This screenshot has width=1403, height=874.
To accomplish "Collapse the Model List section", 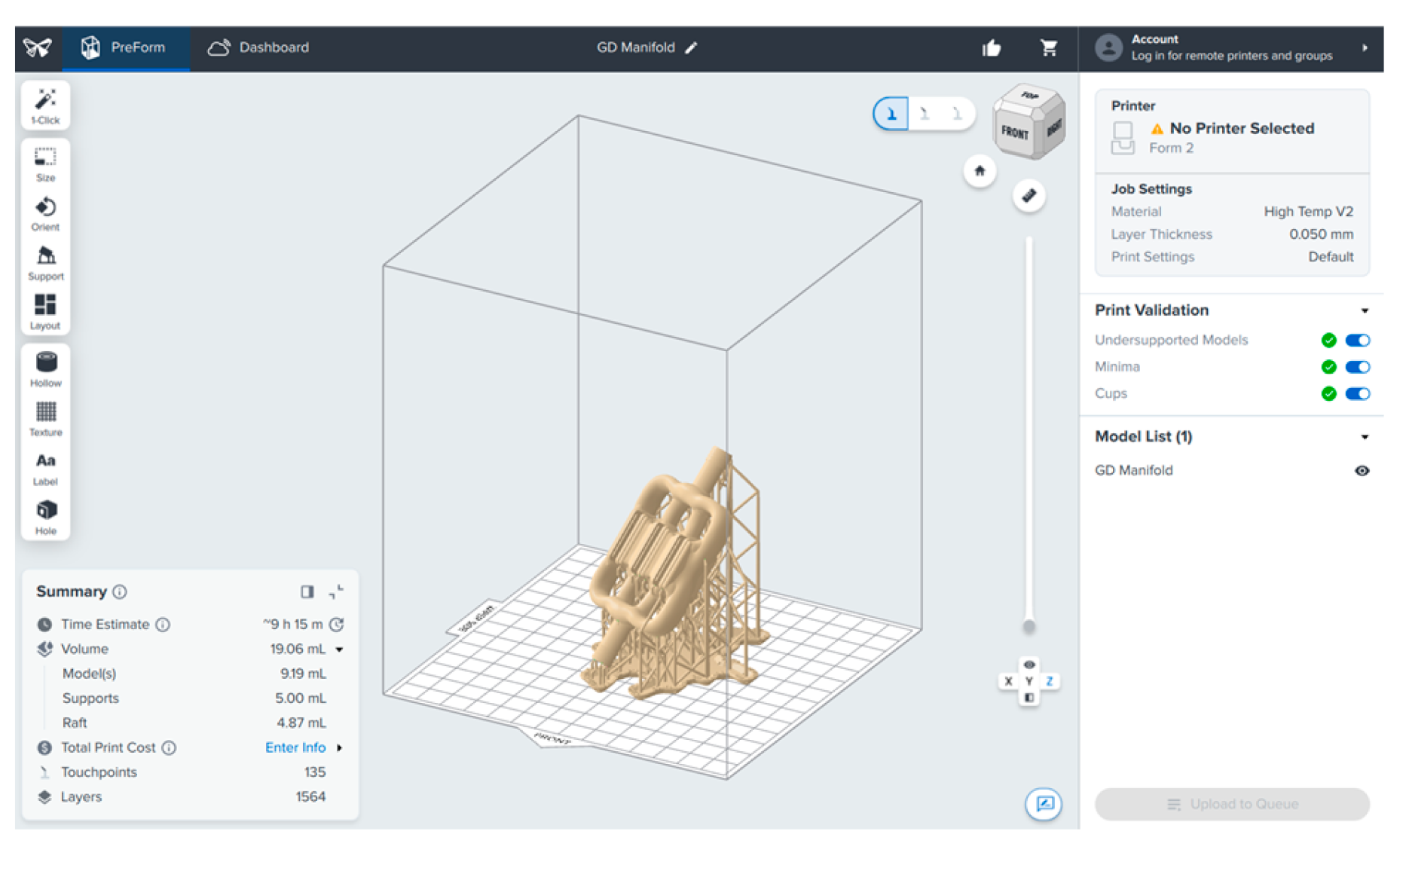I will point(1365,437).
